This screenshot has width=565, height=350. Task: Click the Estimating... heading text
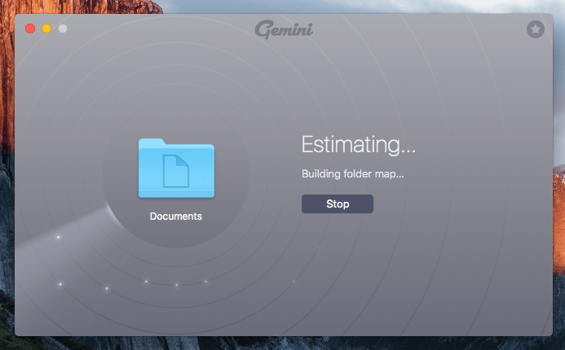[x=358, y=145]
